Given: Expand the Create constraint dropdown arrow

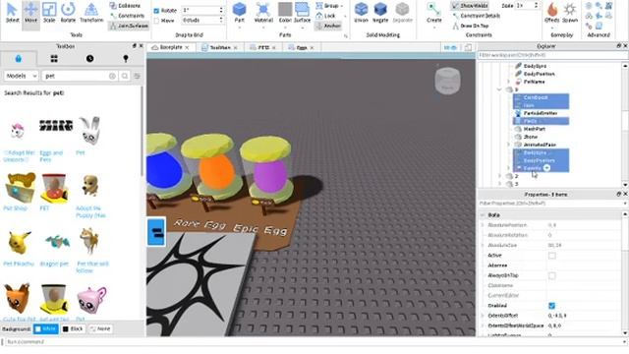Looking at the screenshot, I should coord(434,28).
